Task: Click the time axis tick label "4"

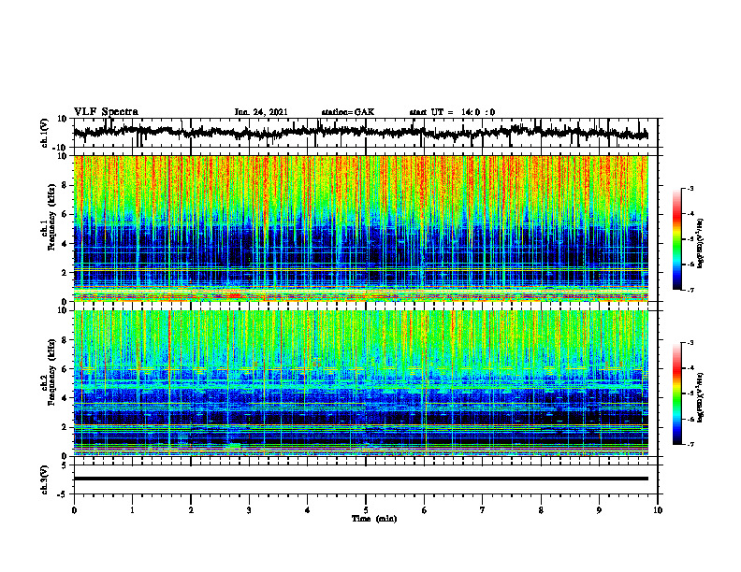Action: click(308, 510)
